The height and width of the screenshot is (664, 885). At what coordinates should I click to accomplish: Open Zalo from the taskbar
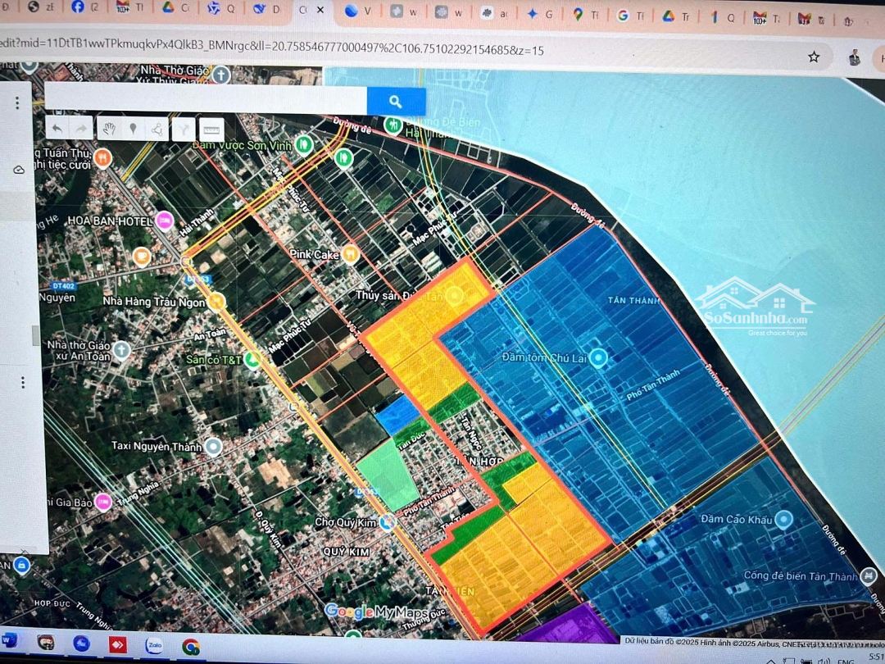[154, 645]
